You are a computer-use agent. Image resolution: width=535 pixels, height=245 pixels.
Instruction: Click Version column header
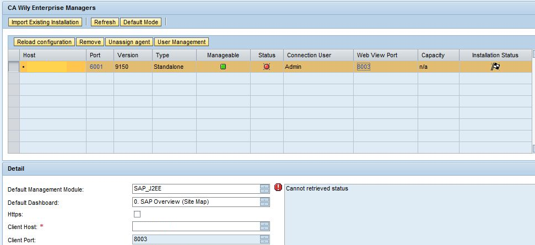(133, 55)
